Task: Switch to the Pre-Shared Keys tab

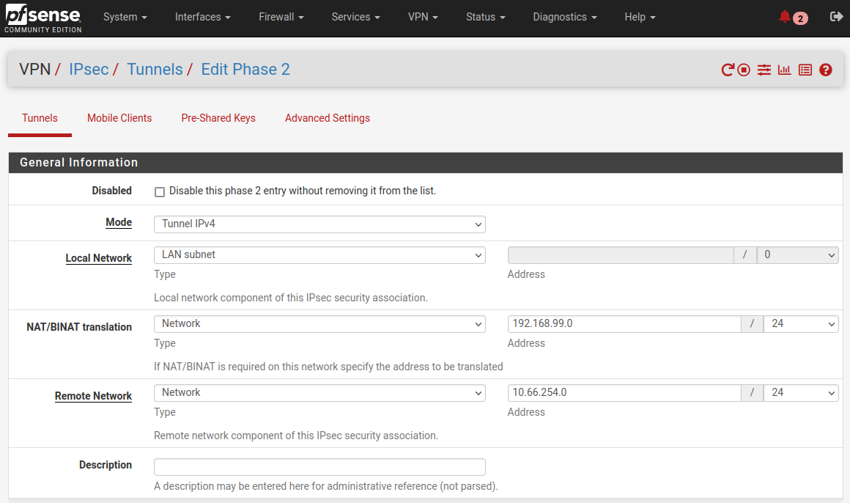Action: click(218, 118)
